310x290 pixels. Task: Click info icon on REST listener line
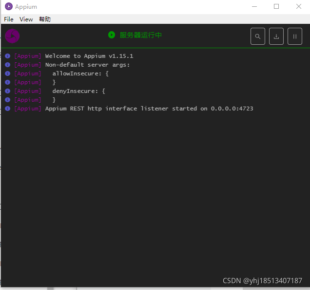tap(7, 109)
